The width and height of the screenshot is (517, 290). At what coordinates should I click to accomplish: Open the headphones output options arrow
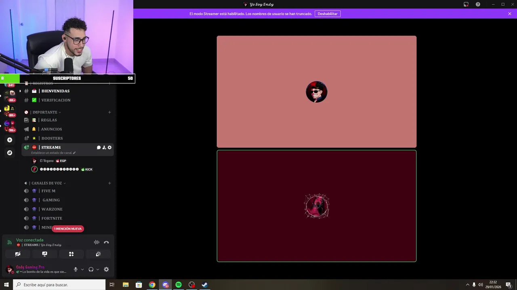pos(98,269)
